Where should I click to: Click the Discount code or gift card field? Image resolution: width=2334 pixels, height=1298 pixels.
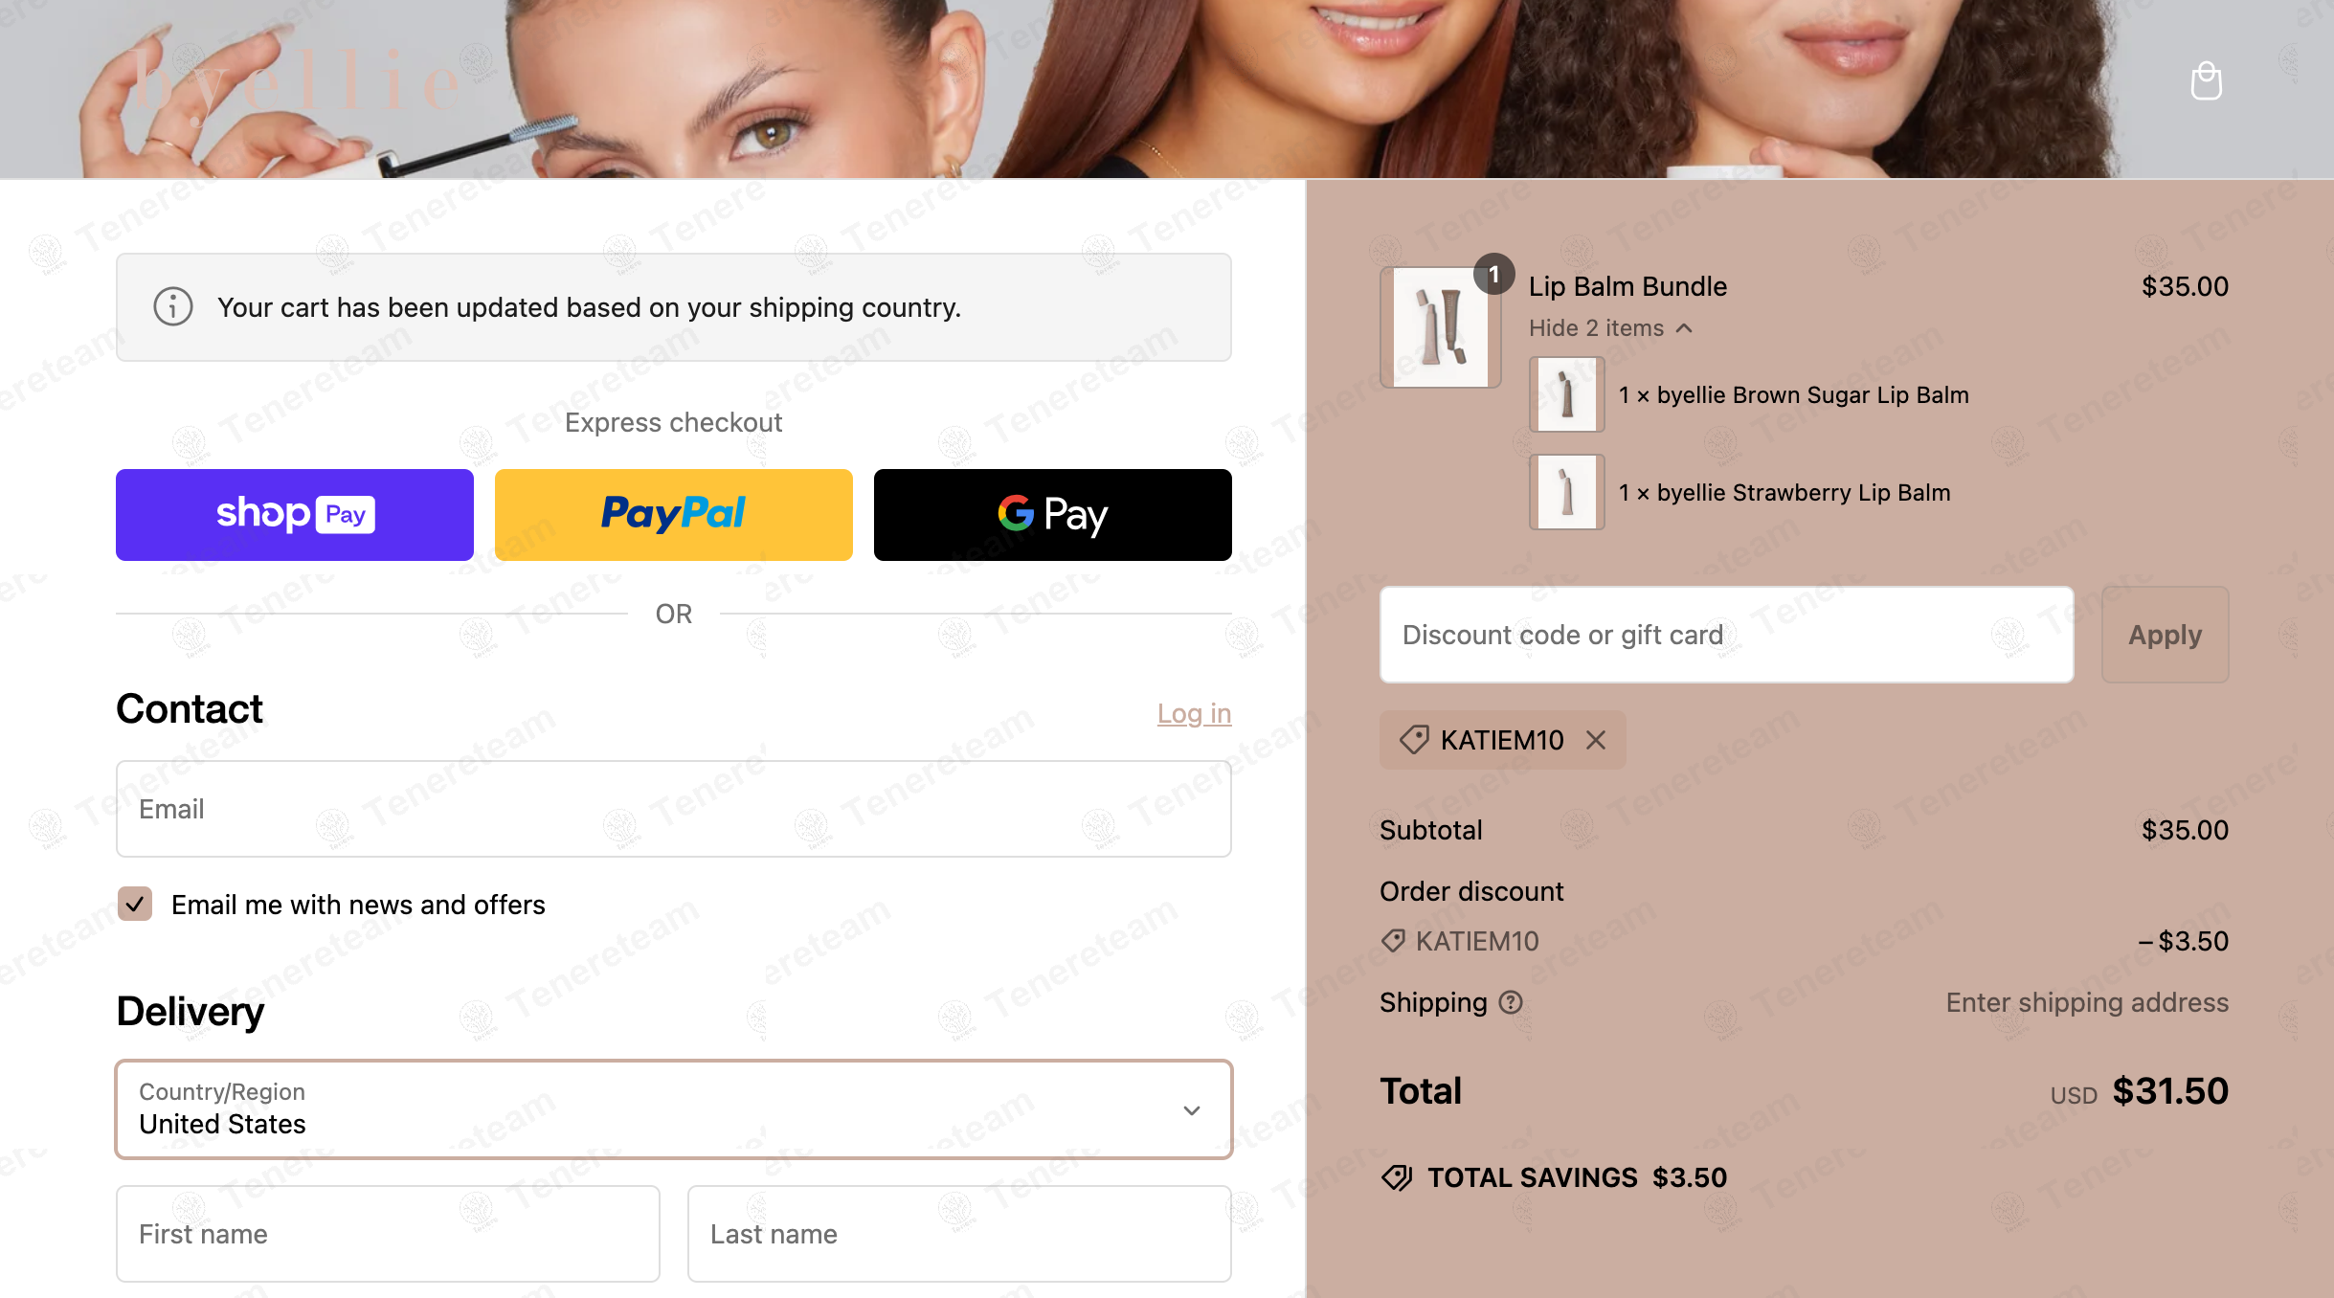click(x=1726, y=635)
